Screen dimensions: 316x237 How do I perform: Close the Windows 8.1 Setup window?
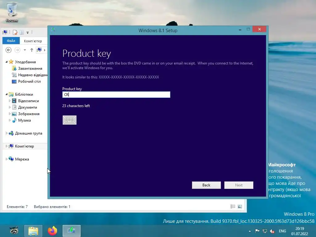(x=259, y=29)
